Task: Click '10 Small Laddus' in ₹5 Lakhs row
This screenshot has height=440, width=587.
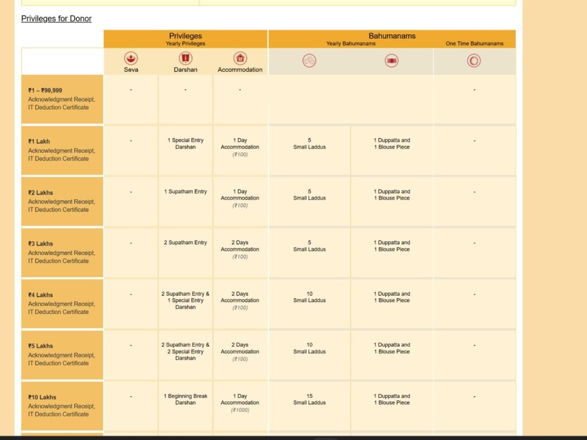Action: pos(309,348)
